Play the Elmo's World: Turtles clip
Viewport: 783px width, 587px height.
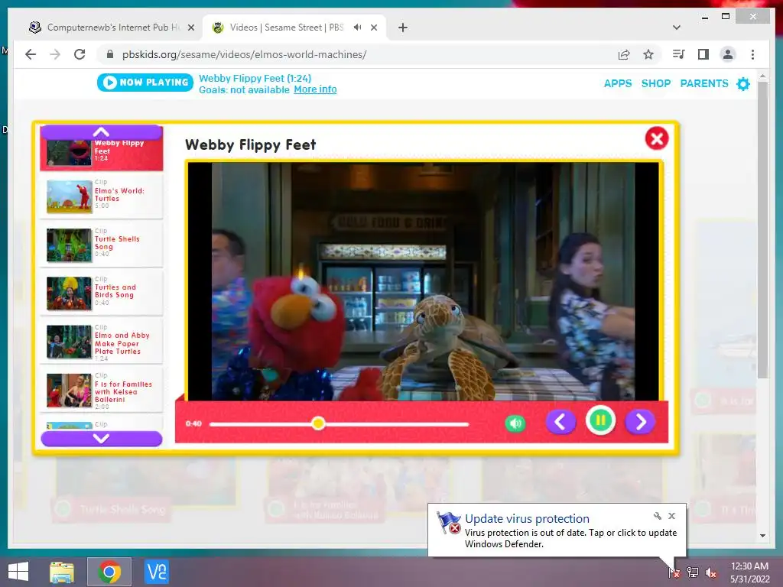tap(102, 196)
